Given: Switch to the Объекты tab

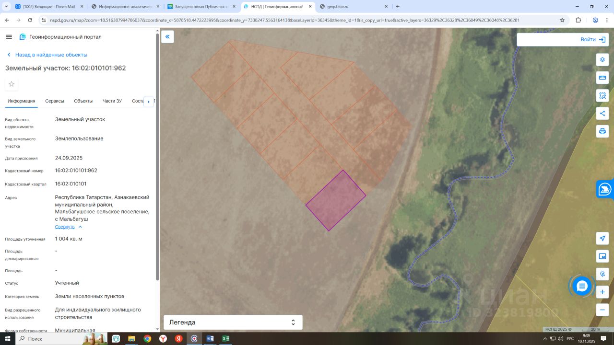Looking at the screenshot, I should [83, 101].
